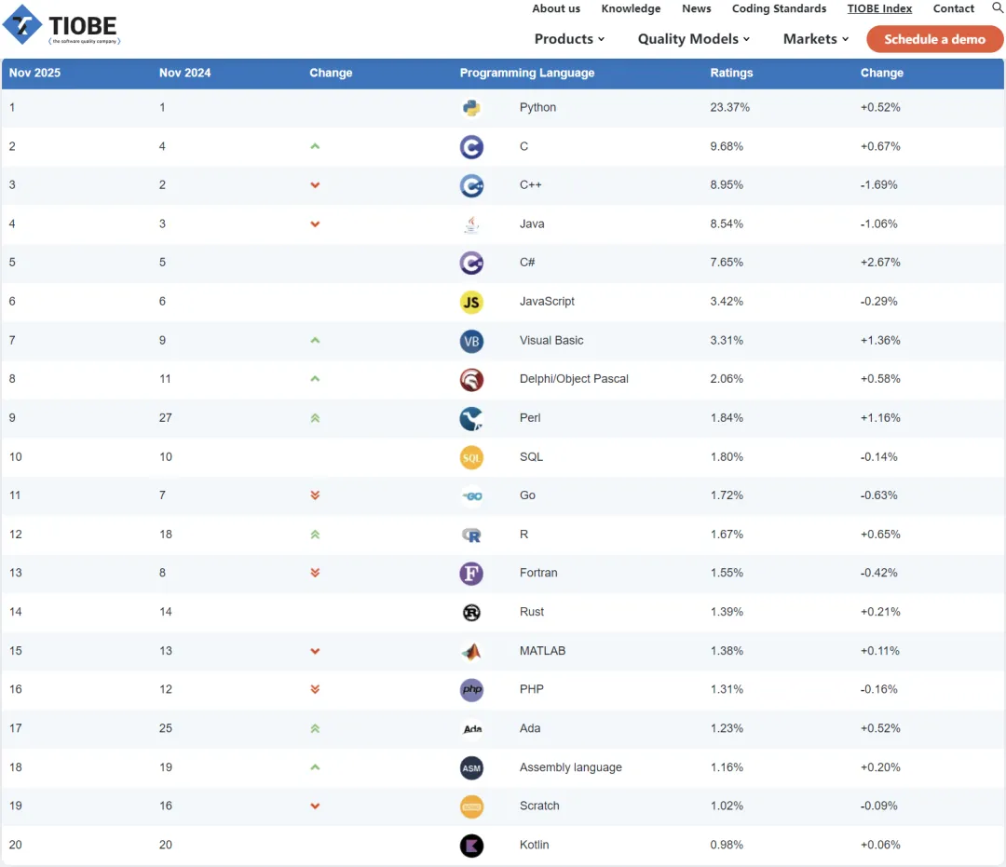Click the R language icon
The image size is (1006, 867).
[471, 535]
